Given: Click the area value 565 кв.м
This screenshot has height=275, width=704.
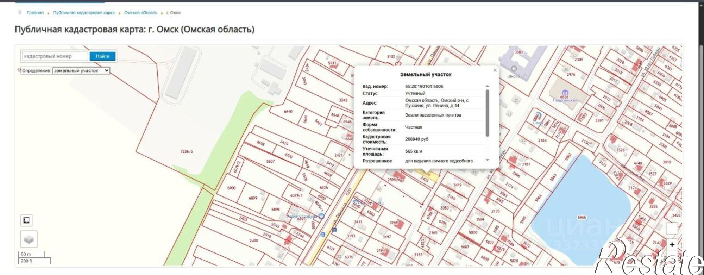Looking at the screenshot, I should pos(414,151).
